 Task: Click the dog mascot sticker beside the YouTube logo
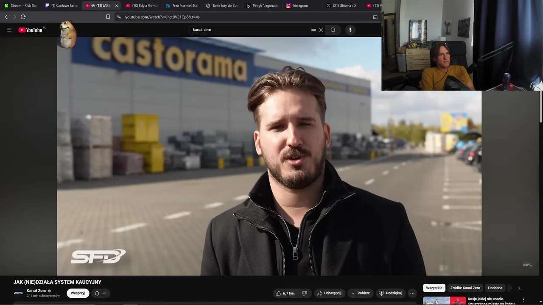pos(67,34)
